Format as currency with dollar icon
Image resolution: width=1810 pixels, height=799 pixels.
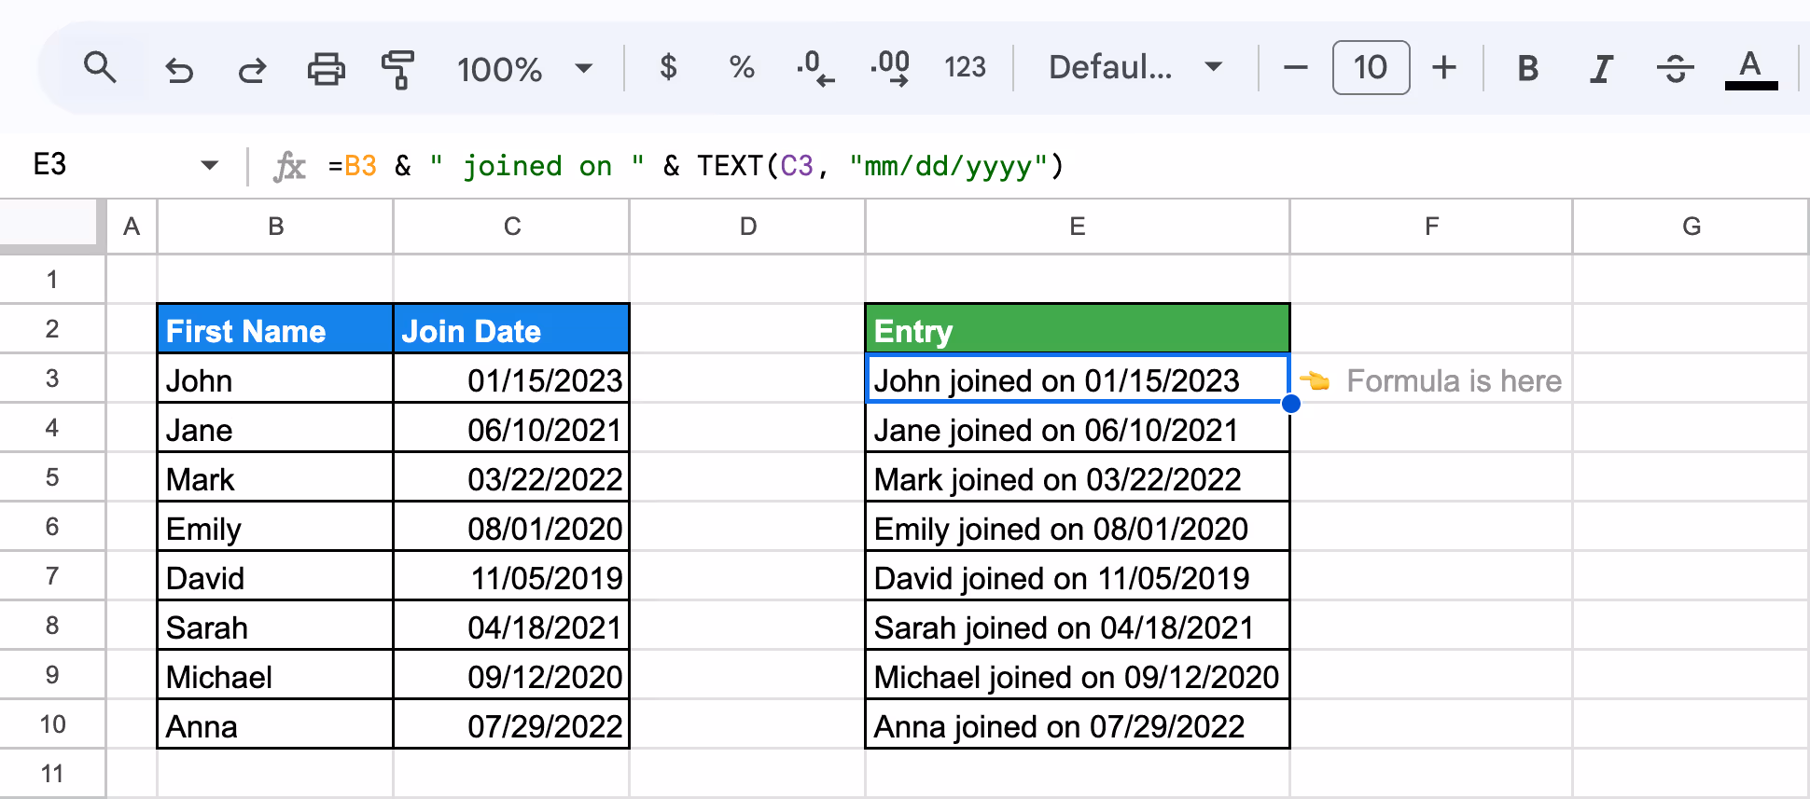[668, 67]
